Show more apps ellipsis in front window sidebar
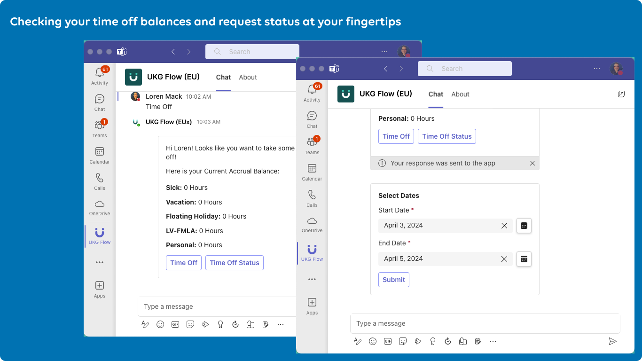Image resolution: width=642 pixels, height=361 pixels. pyautogui.click(x=312, y=279)
